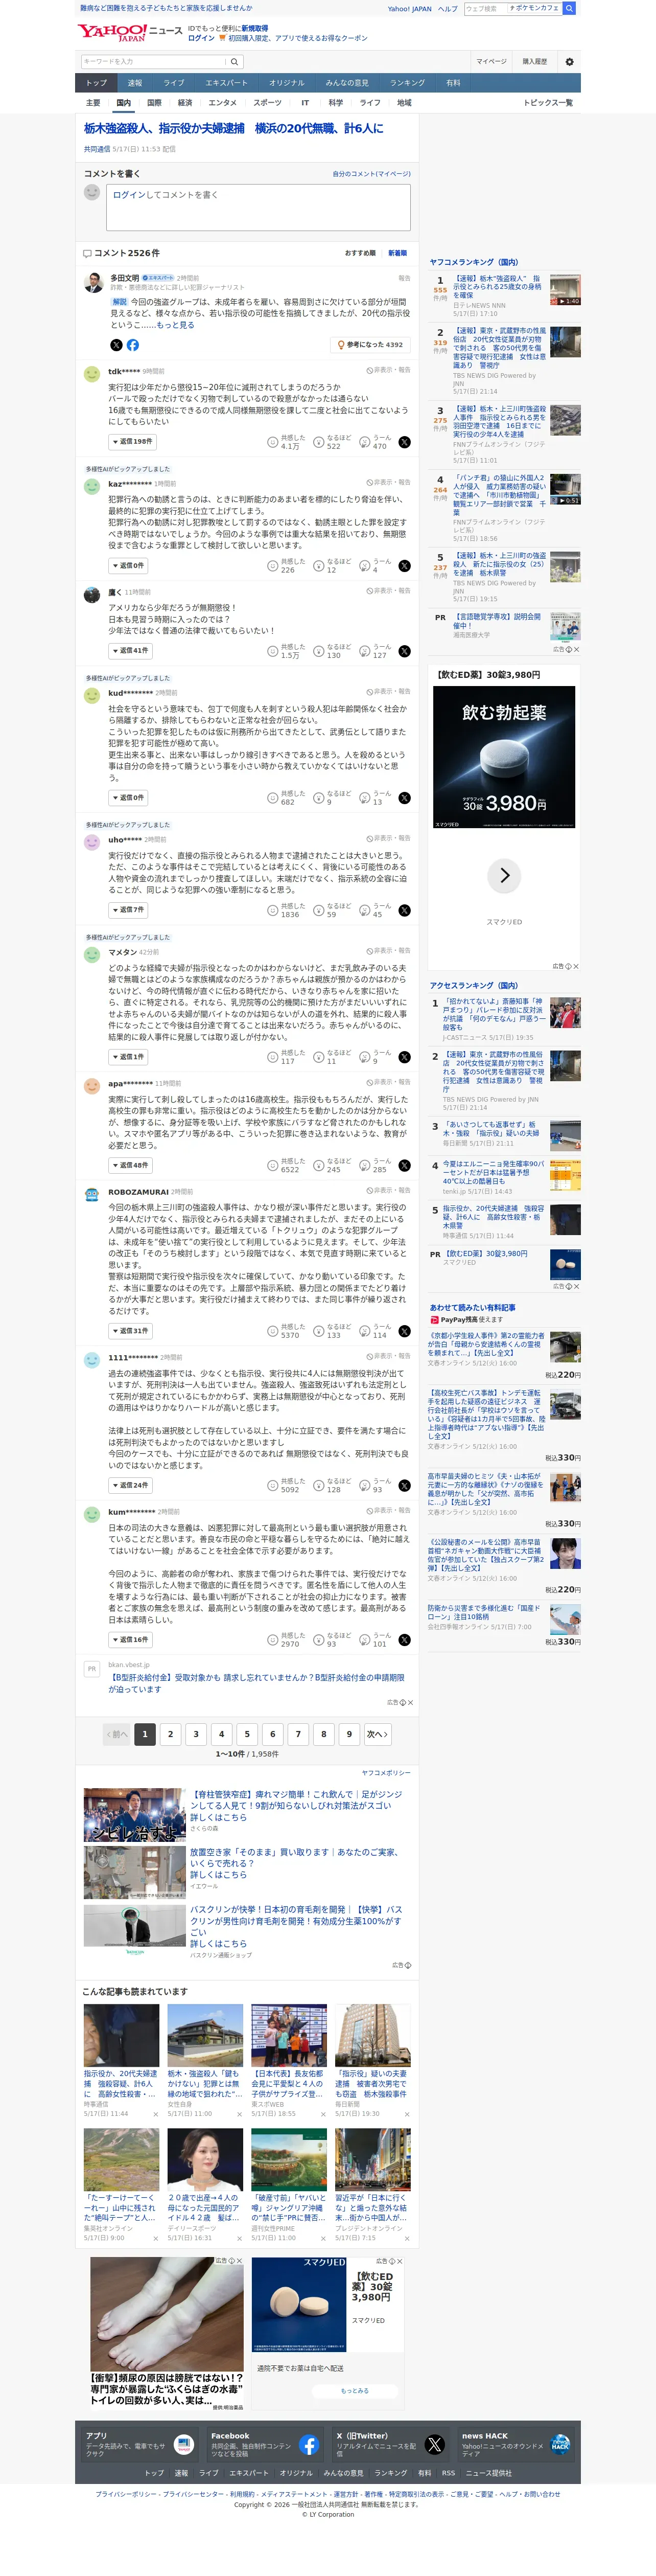Sort comments by 新着順
The width and height of the screenshot is (656, 2576).
coord(397,253)
